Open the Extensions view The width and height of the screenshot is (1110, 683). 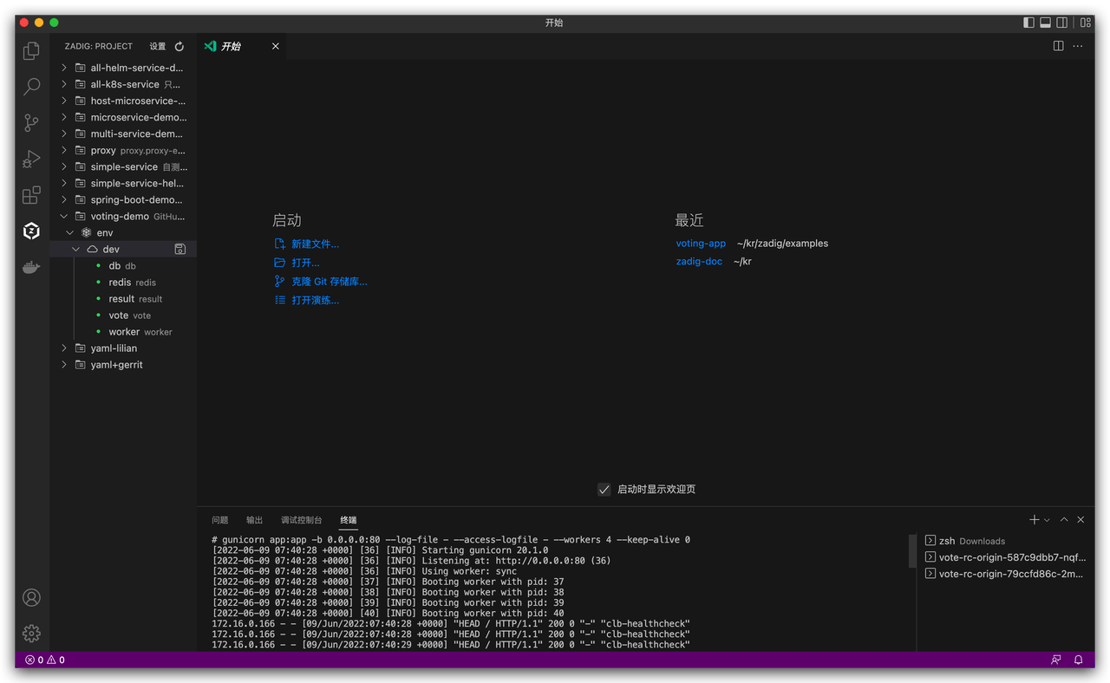(30, 194)
